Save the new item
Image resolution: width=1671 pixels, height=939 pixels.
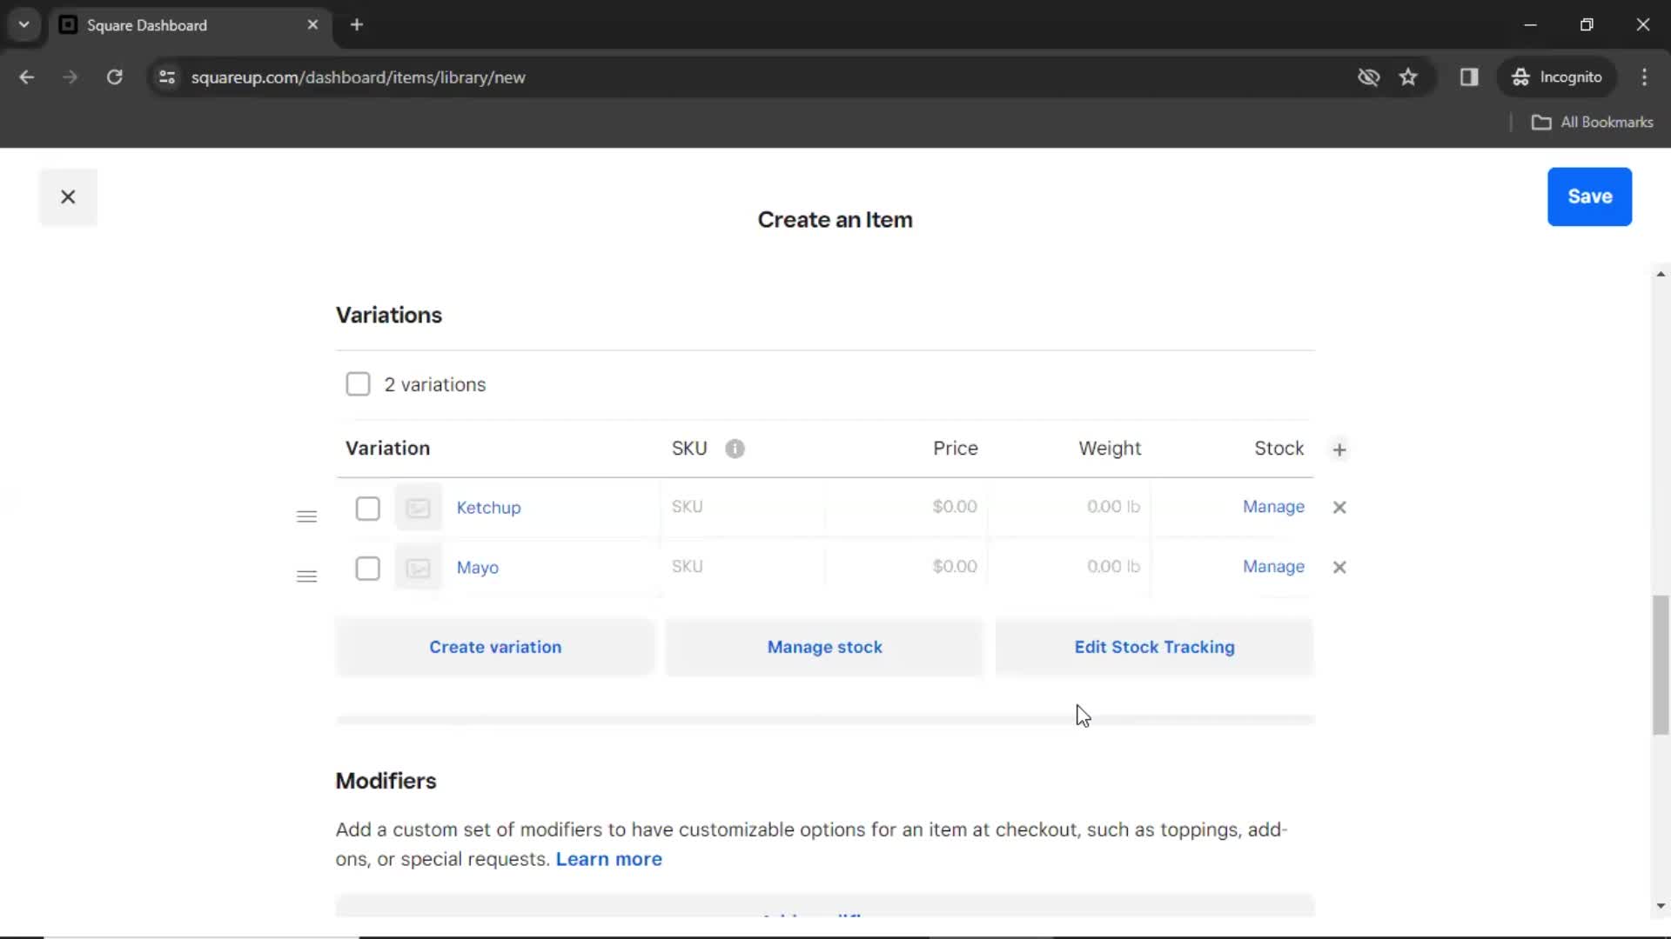coord(1589,196)
